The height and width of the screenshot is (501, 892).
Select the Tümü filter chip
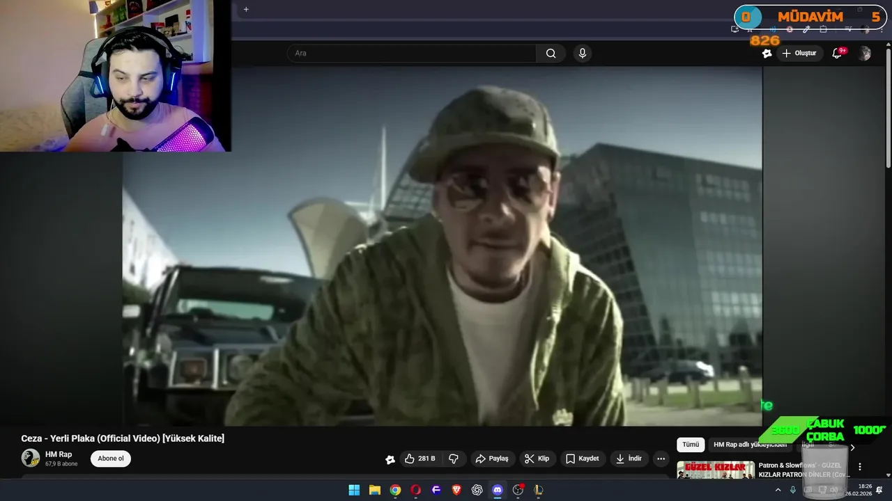pos(691,445)
